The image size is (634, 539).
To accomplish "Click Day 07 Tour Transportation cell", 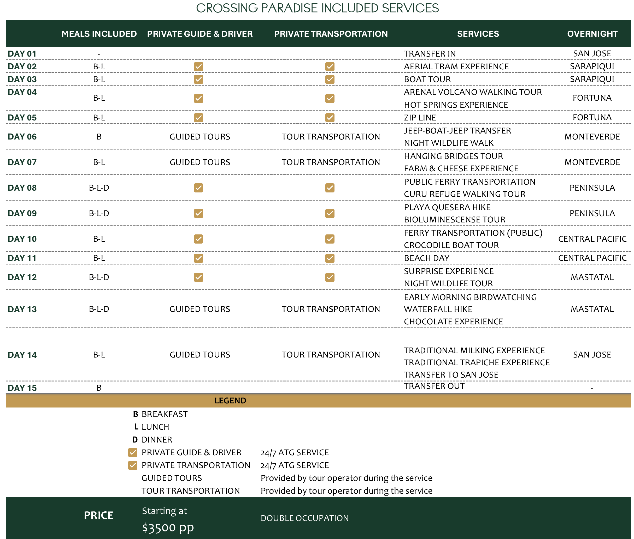I will pos(331,162).
